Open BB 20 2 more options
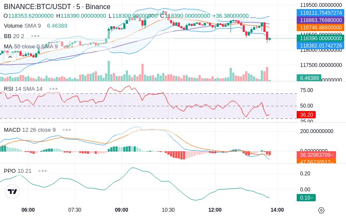Image resolution: width=346 pixels, height=216 pixels. click(35, 36)
